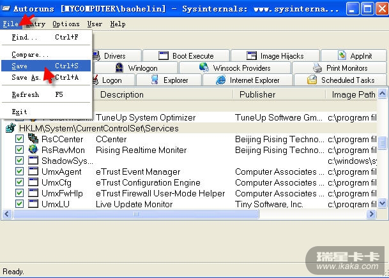This screenshot has width=389, height=278.
Task: Switch to the Print Monitors tab
Action: 340,68
